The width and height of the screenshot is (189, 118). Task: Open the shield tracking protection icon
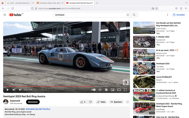tap(32, 8)
